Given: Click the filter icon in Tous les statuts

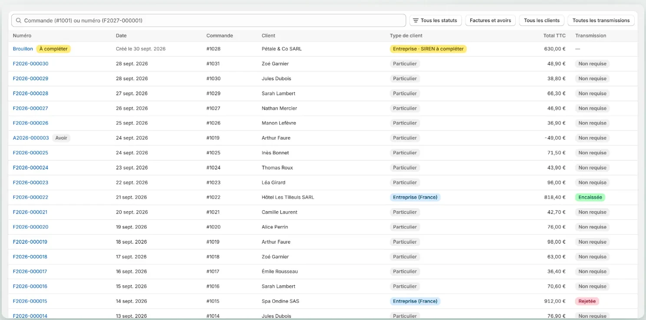Looking at the screenshot, I should (415, 20).
